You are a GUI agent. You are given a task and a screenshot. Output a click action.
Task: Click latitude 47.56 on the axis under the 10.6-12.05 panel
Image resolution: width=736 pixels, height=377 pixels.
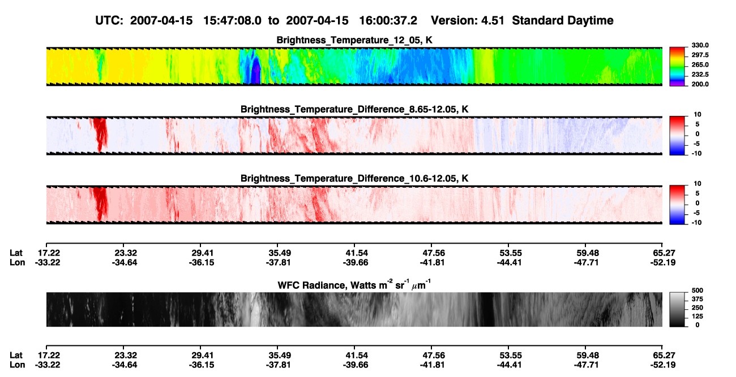(431, 253)
